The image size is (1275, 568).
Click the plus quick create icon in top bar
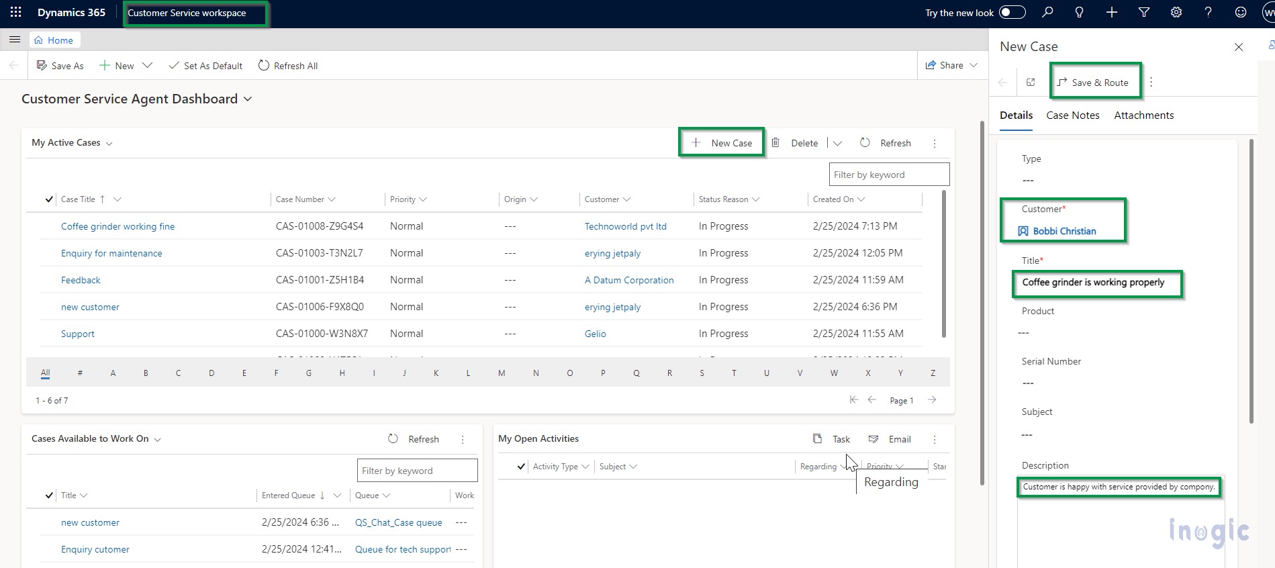[1112, 12]
